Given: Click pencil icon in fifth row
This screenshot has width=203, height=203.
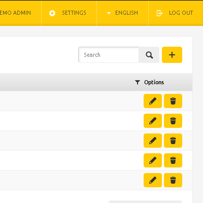Looking at the screenshot, I should pos(153,180).
